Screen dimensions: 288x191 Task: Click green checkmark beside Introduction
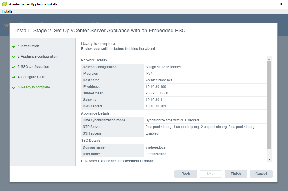[14, 46]
